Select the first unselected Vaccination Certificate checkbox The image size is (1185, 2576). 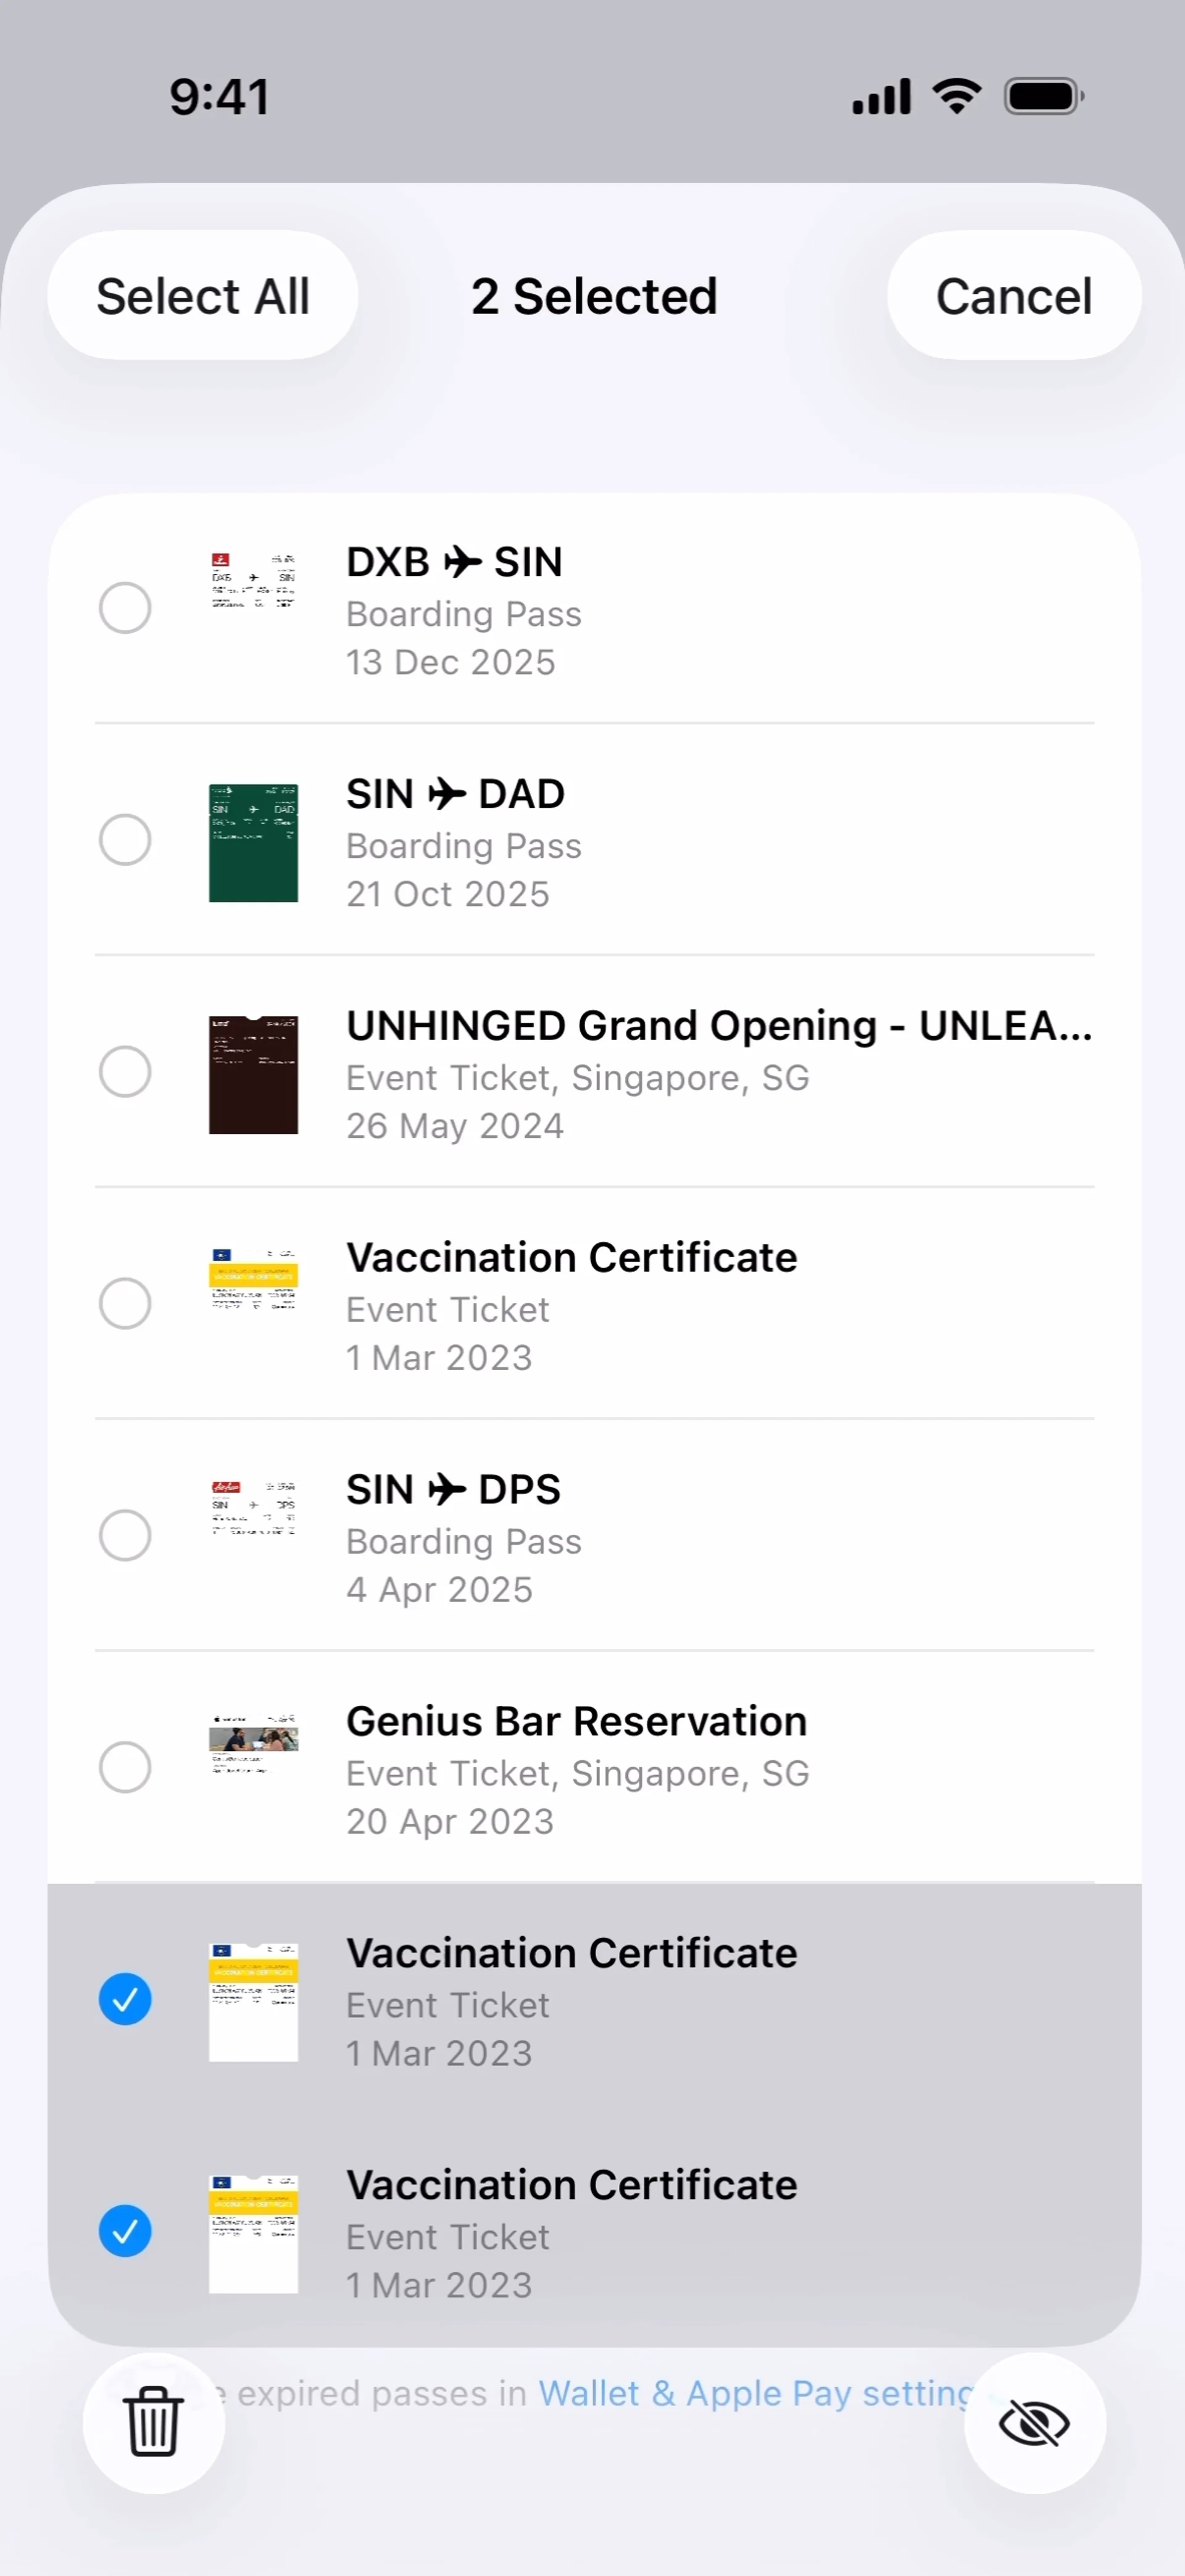[125, 1304]
